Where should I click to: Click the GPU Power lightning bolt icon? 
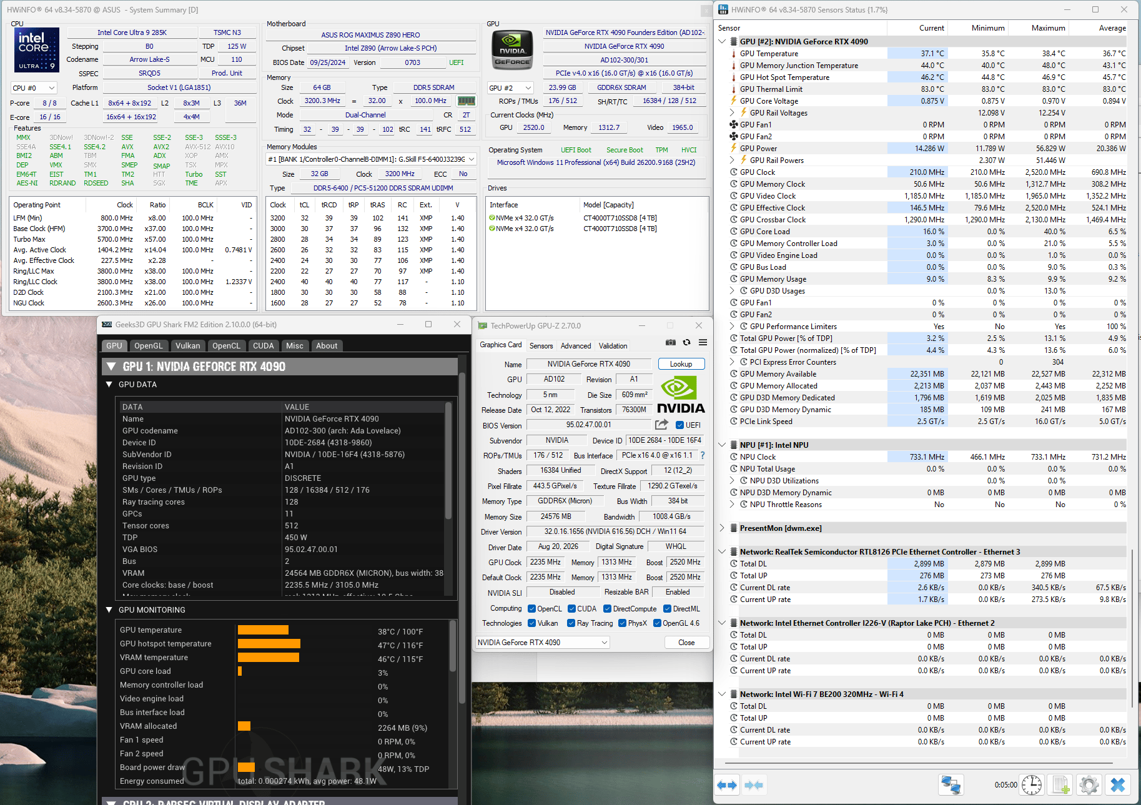click(734, 149)
